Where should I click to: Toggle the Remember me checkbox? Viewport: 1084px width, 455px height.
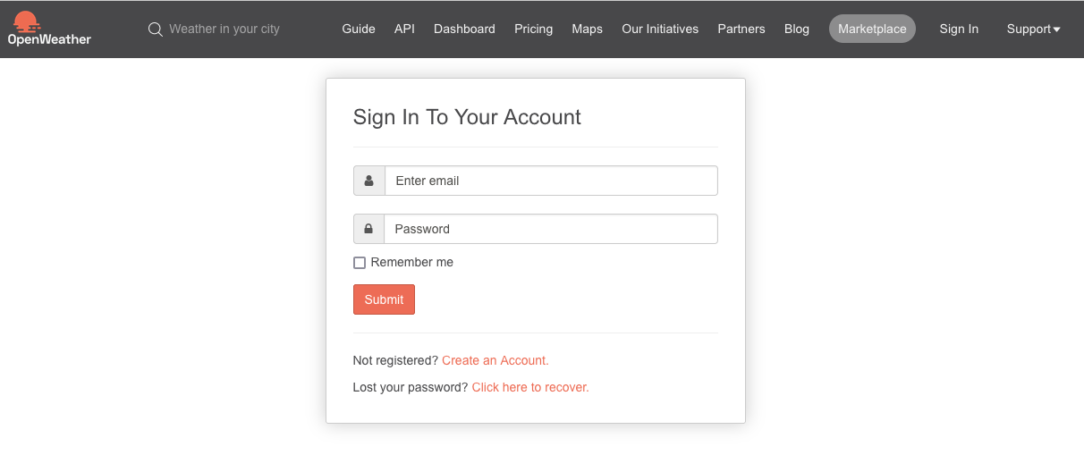pyautogui.click(x=360, y=263)
